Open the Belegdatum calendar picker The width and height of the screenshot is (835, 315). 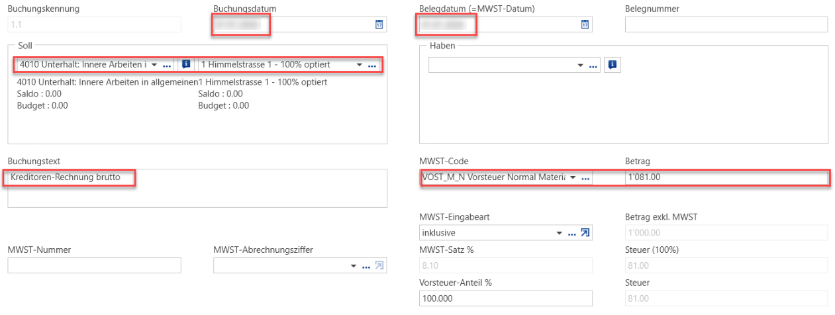[585, 24]
